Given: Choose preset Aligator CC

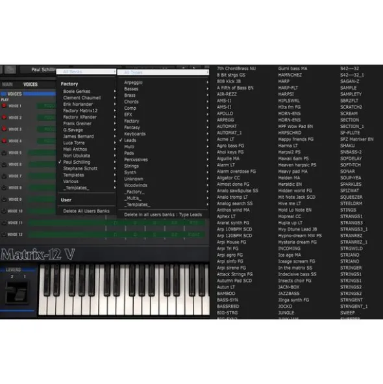Looking at the screenshot, I should (x=228, y=178).
